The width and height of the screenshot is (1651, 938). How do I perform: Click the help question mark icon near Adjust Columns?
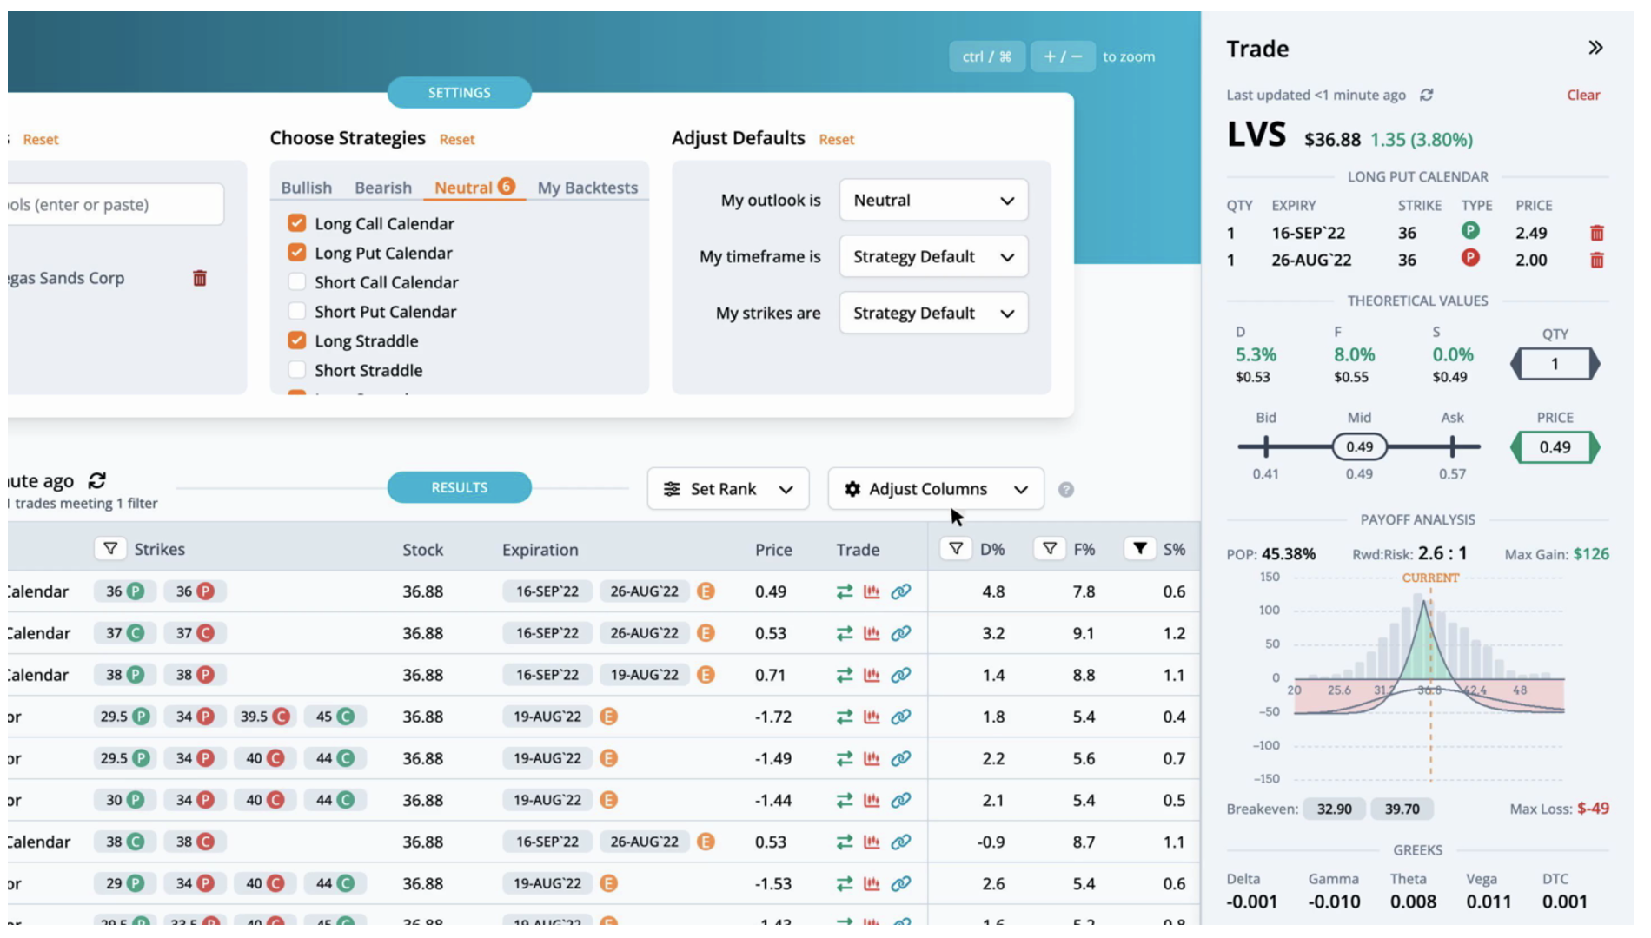pos(1068,489)
